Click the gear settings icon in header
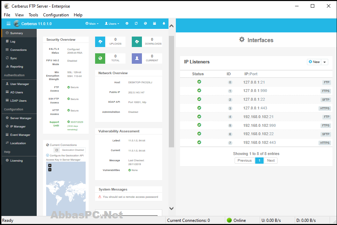The image size is (337, 225). point(127,24)
